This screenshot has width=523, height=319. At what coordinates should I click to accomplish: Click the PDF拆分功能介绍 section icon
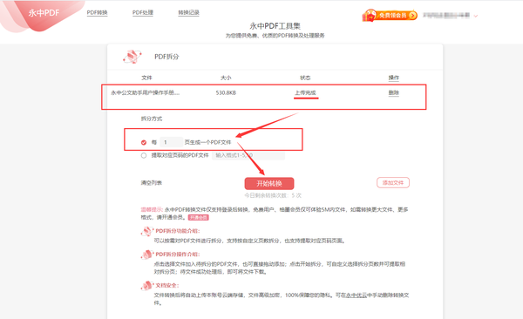pyautogui.click(x=146, y=231)
